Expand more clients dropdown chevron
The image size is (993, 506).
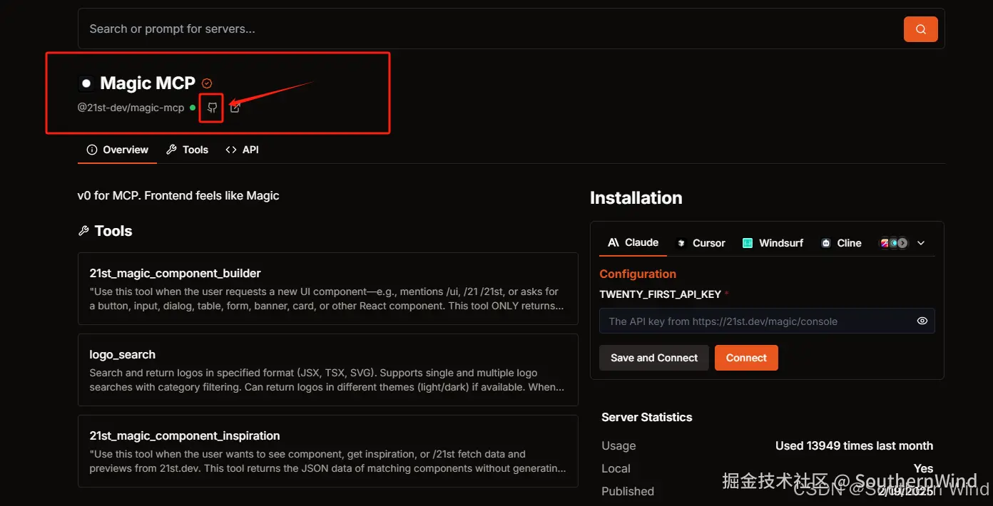(x=921, y=243)
